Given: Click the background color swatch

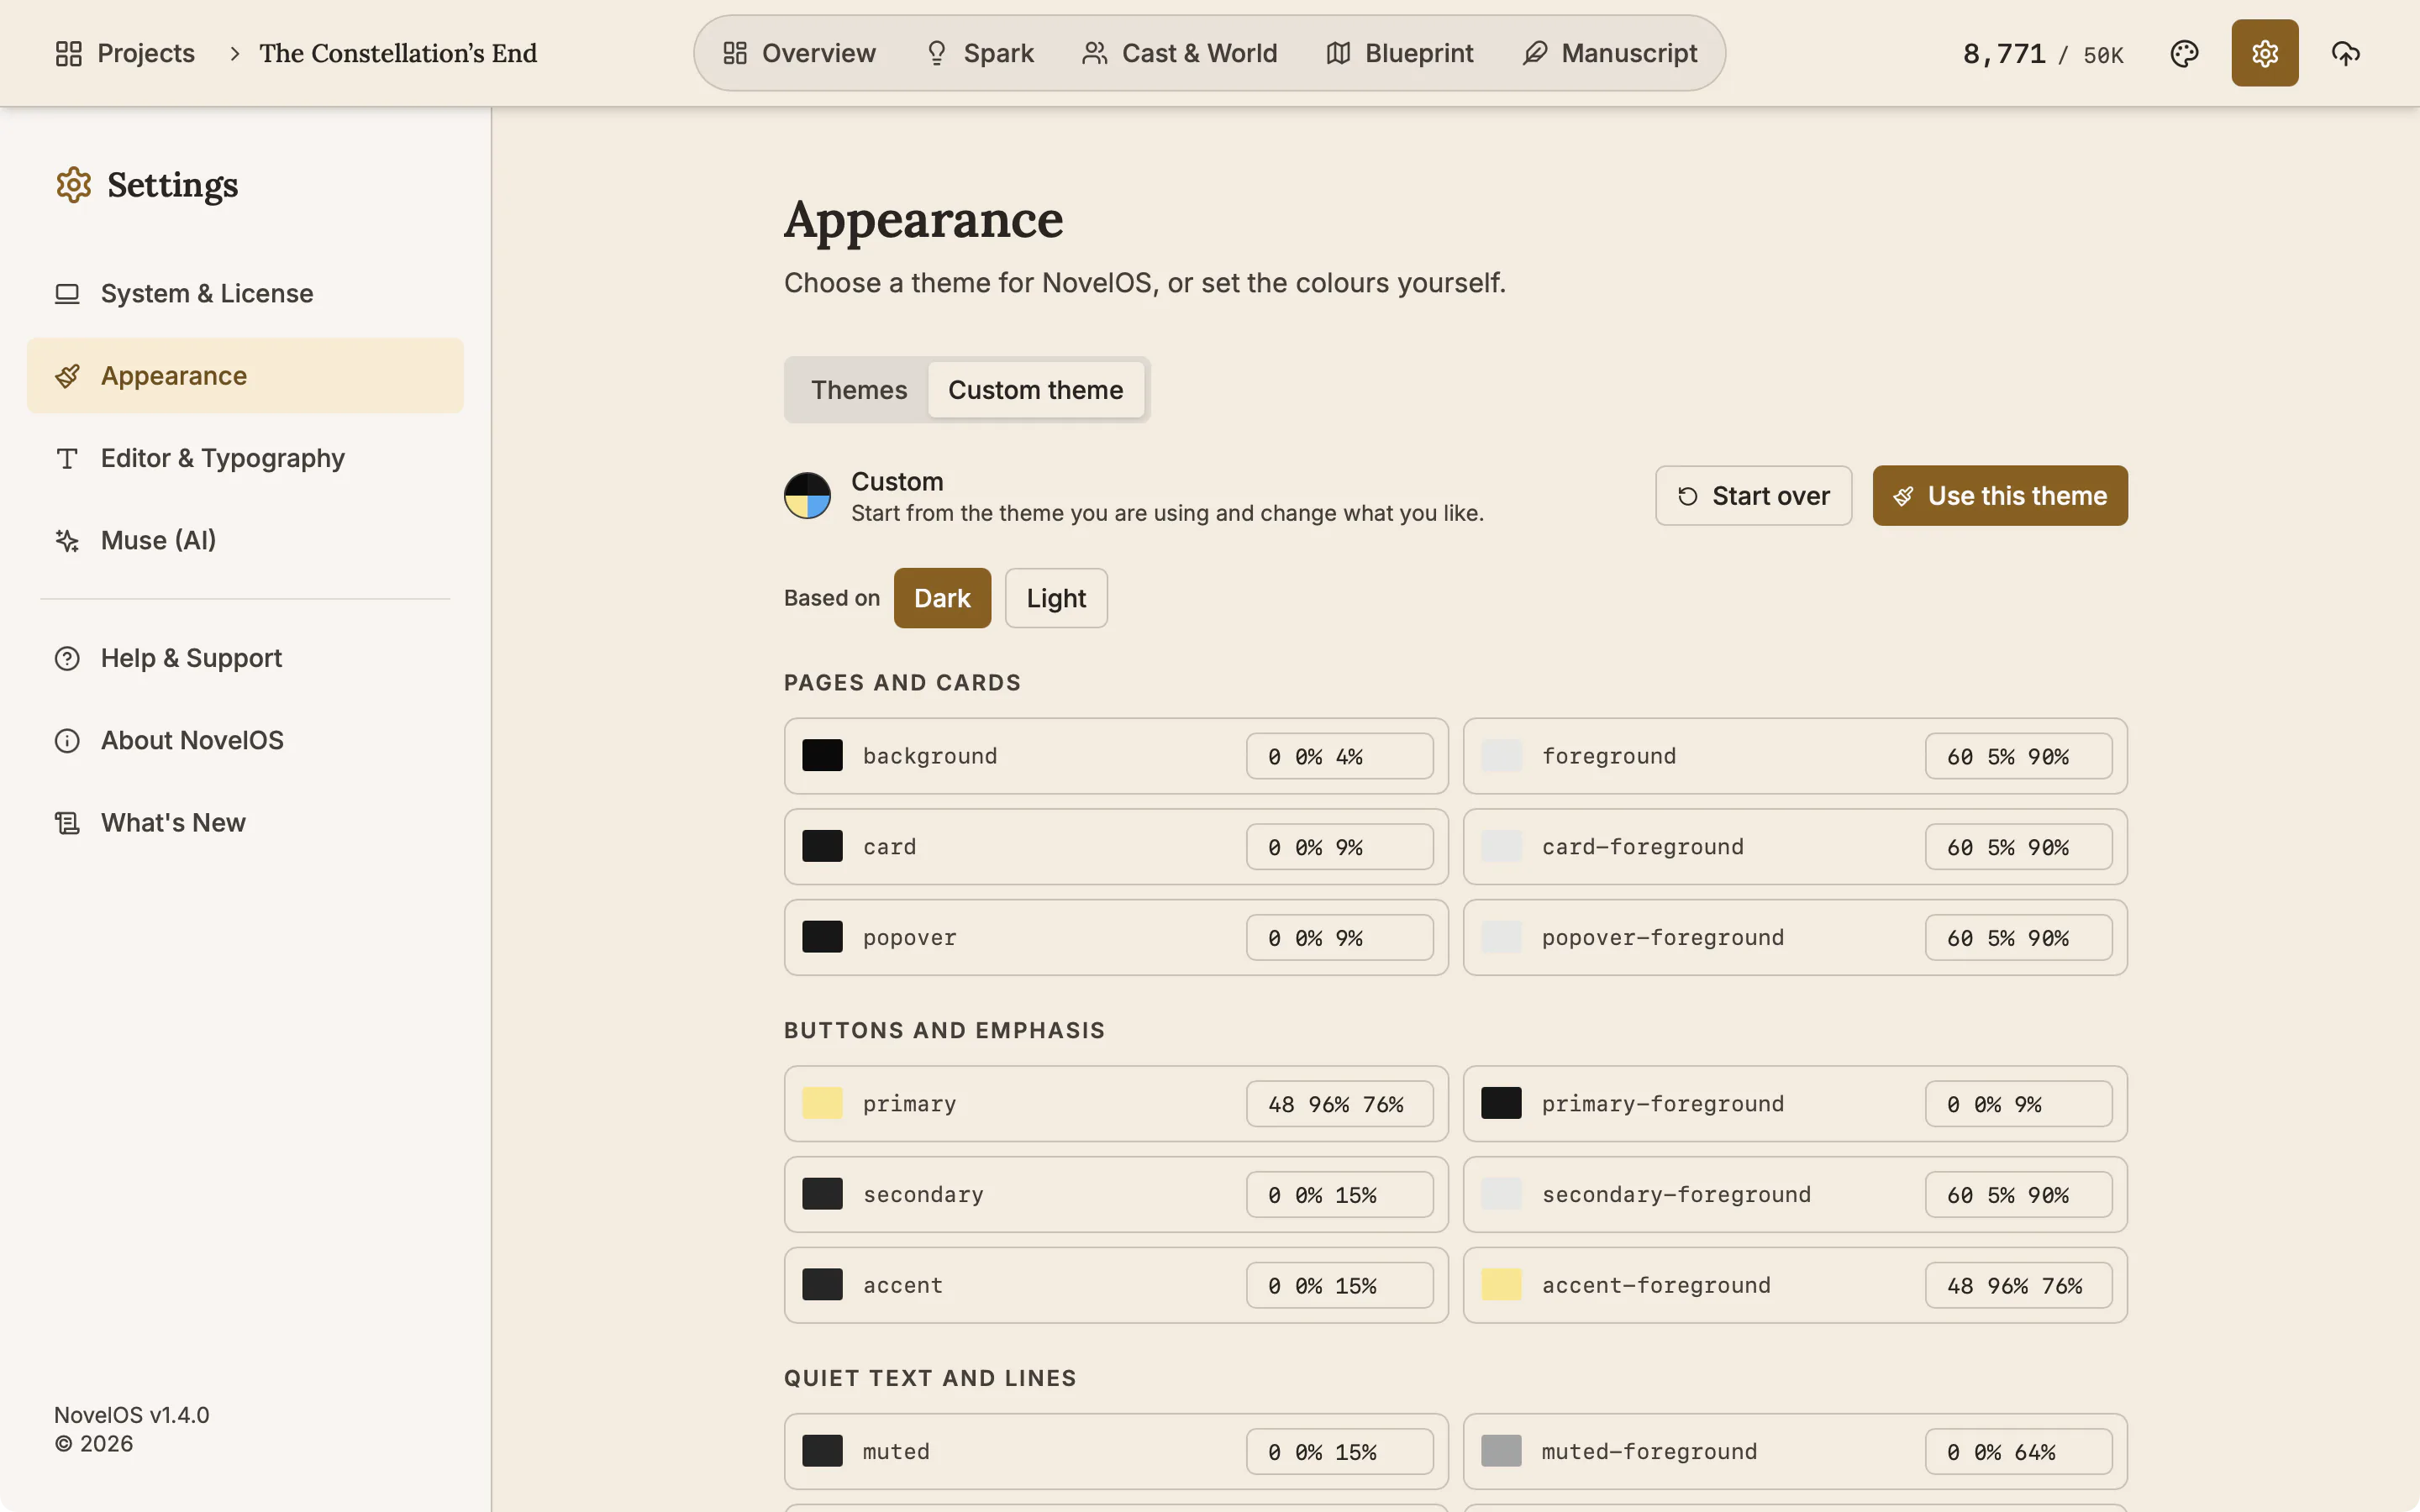Looking at the screenshot, I should pyautogui.click(x=822, y=756).
